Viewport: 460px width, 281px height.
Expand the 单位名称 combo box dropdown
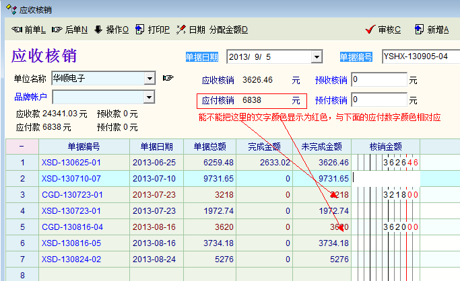click(150, 79)
